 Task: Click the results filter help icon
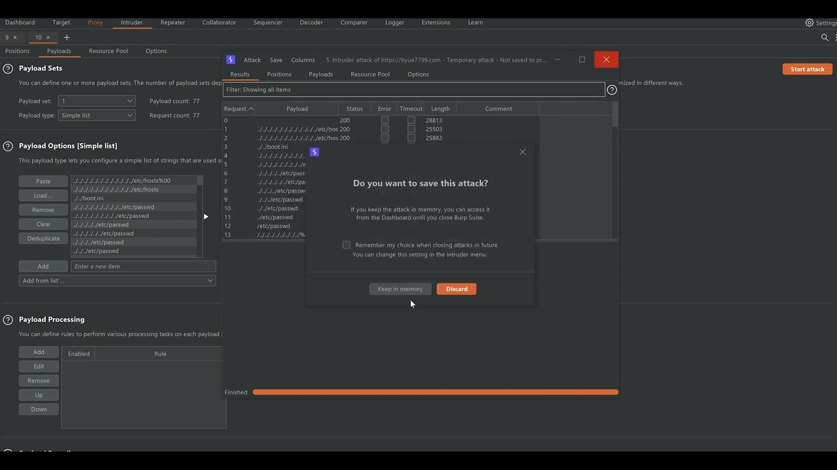click(612, 90)
